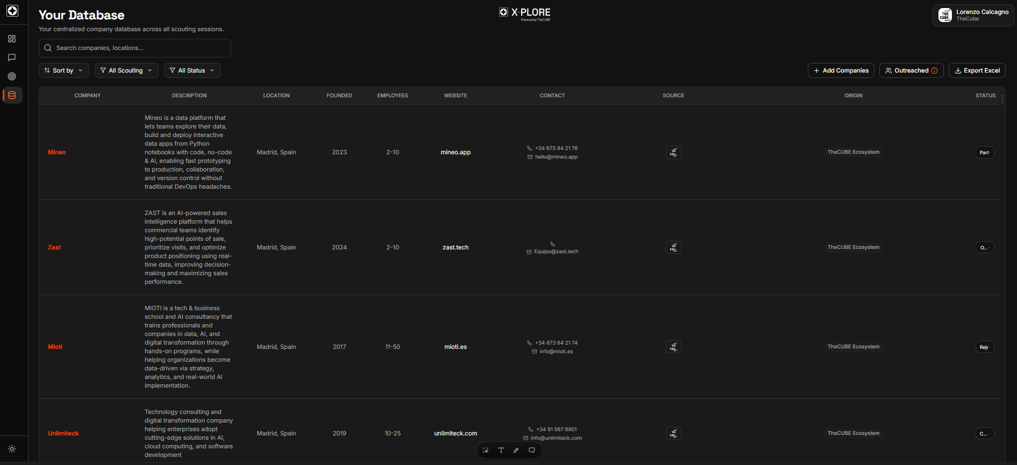Select the comment bubble tool in floating toolbar
Viewport: 1017px width, 465px height.
[532, 450]
